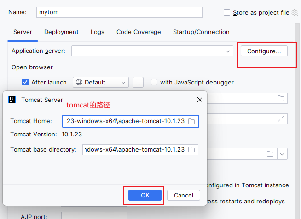This screenshot has height=219, width=301.
Task: Browse folder for Tomcat base directory
Action: 191,150
